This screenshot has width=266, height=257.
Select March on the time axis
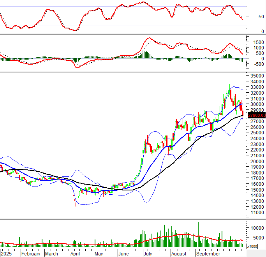coord(51,253)
